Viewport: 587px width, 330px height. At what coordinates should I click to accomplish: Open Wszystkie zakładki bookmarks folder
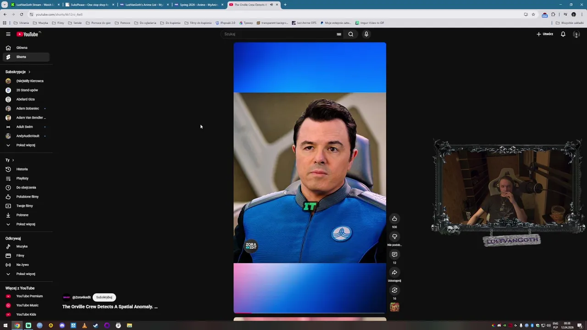tap(570, 23)
